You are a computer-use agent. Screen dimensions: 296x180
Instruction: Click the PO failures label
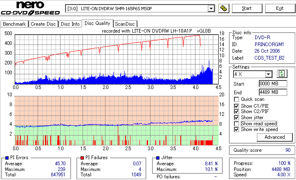tap(168, 177)
